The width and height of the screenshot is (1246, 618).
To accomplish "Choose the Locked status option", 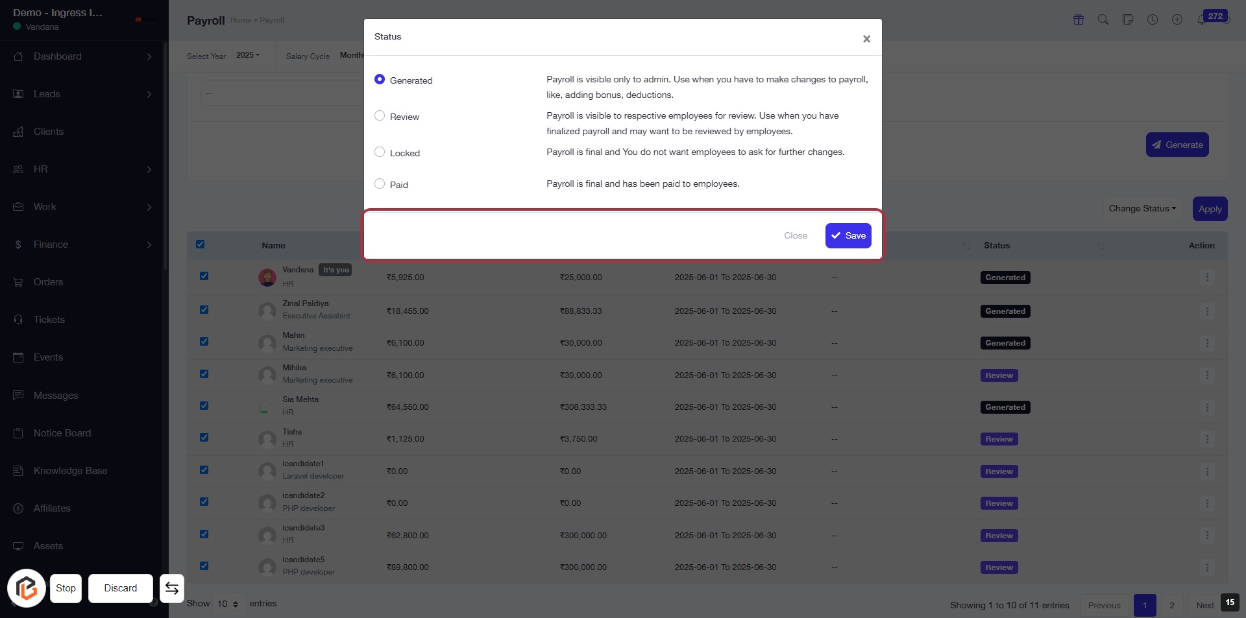I will 380,152.
